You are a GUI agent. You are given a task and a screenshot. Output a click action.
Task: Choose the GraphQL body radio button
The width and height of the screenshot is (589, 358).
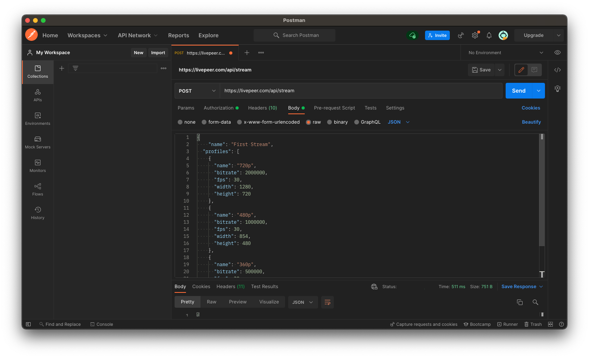(x=357, y=122)
